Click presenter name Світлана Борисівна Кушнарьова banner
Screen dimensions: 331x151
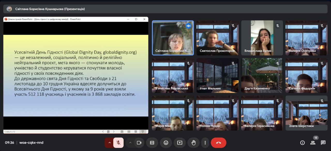pos(50,9)
